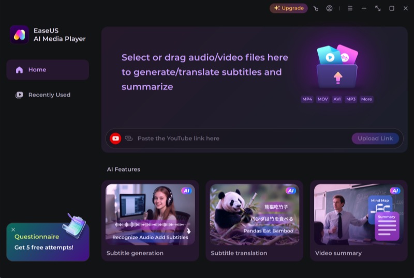Click the MP3 format tag
414x278 pixels.
coord(351,99)
